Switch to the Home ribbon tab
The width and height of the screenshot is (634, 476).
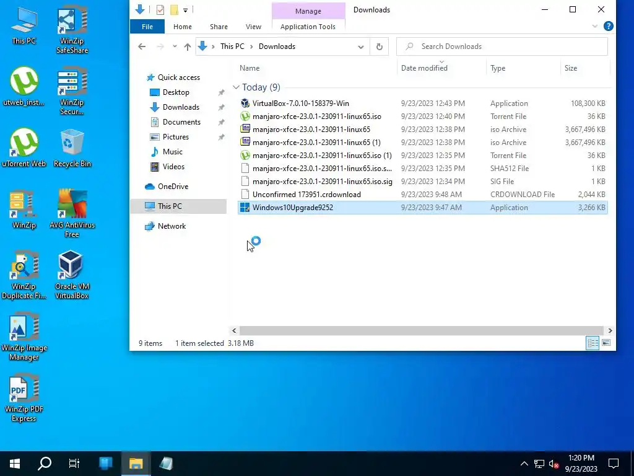tap(183, 27)
